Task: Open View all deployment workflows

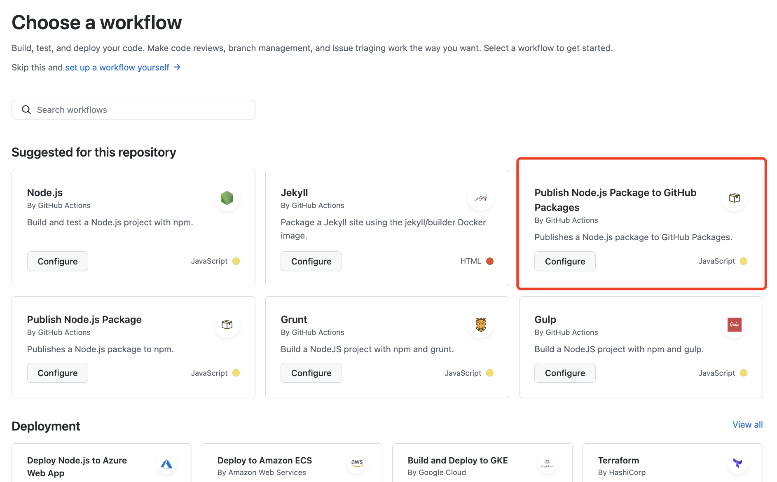Action: point(748,425)
